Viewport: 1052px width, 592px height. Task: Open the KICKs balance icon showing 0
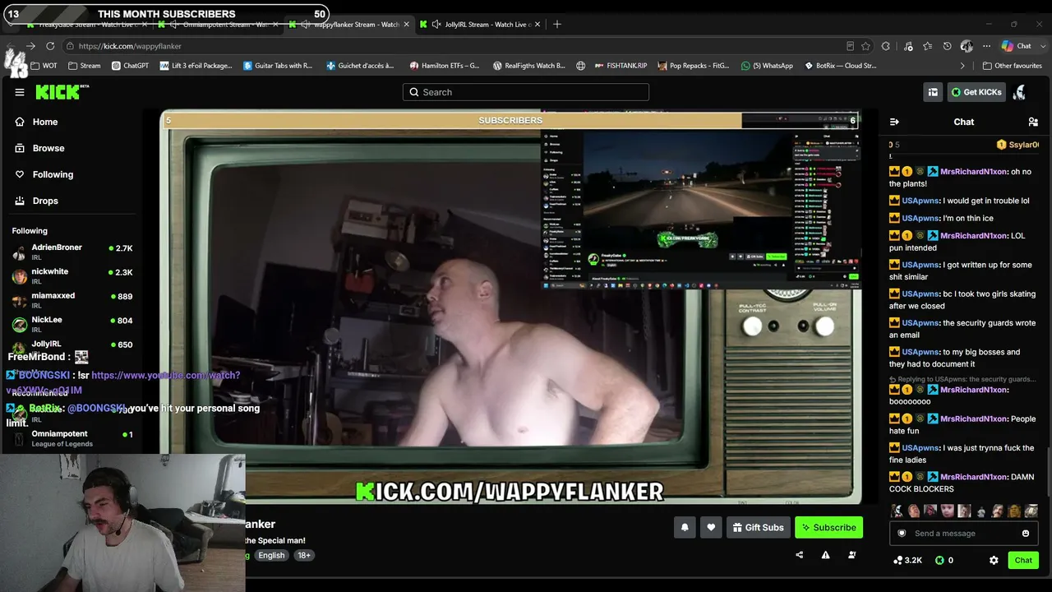pos(944,561)
